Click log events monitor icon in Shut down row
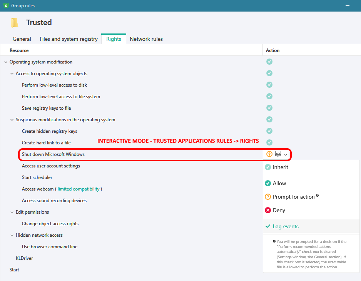The image size is (361, 281). coord(278,154)
